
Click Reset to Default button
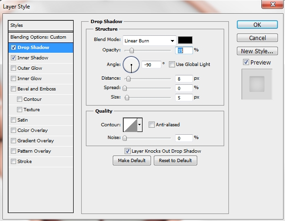(x=176, y=160)
